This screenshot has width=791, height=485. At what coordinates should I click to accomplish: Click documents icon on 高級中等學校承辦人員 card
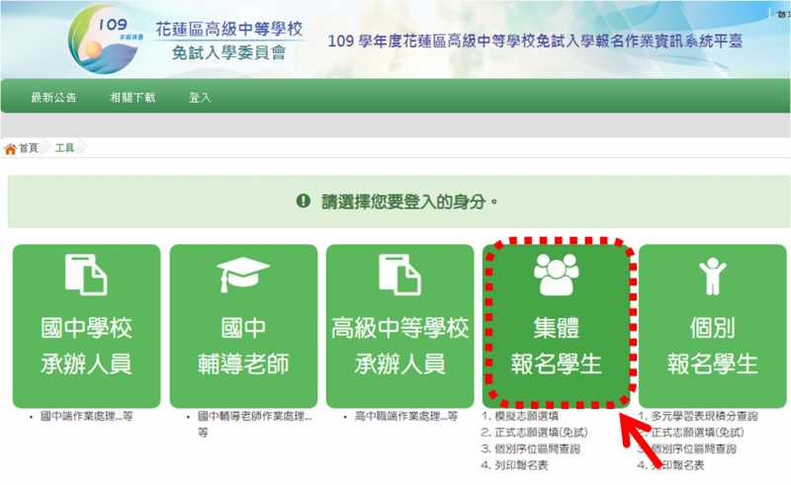click(400, 276)
